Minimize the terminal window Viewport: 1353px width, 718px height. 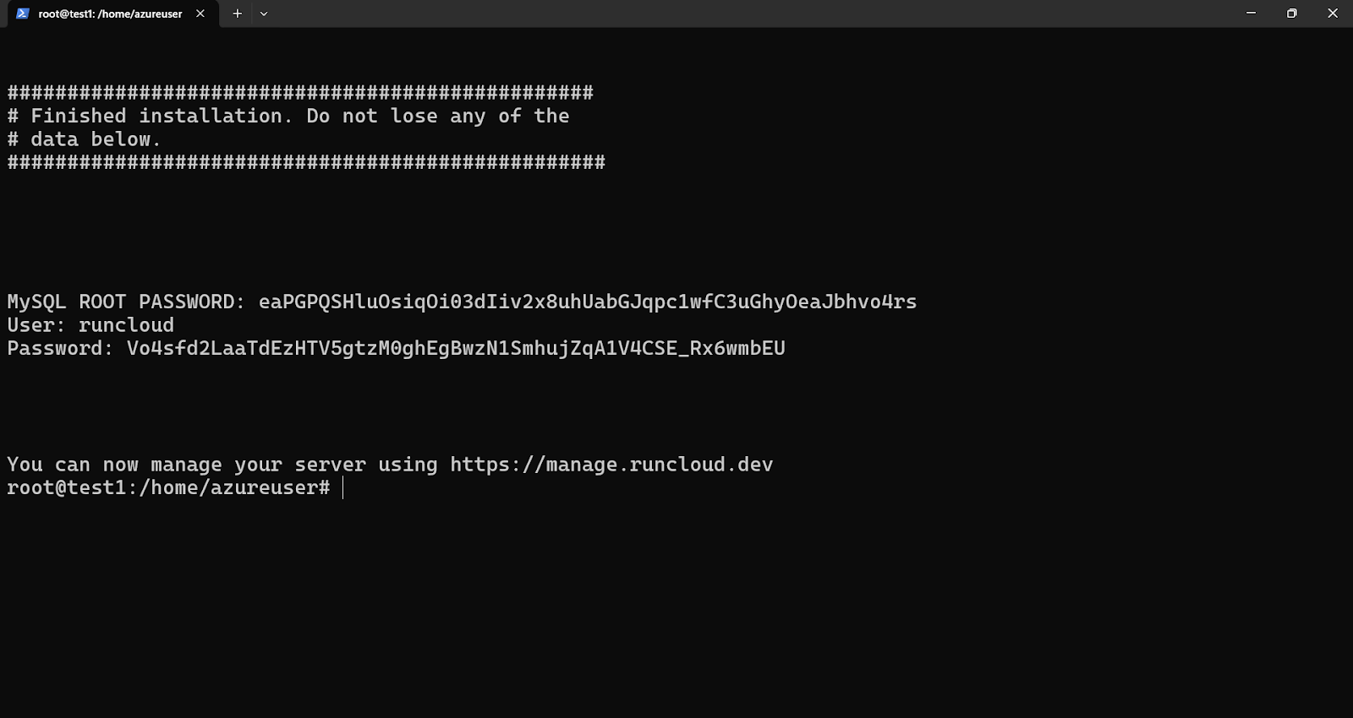1251,14
